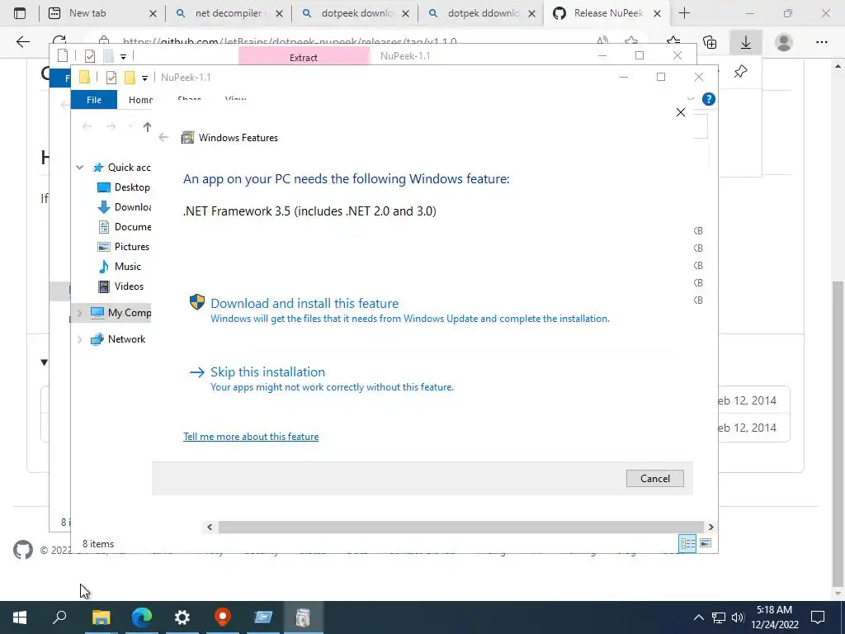Click GitHub logo in page footer

(22, 550)
